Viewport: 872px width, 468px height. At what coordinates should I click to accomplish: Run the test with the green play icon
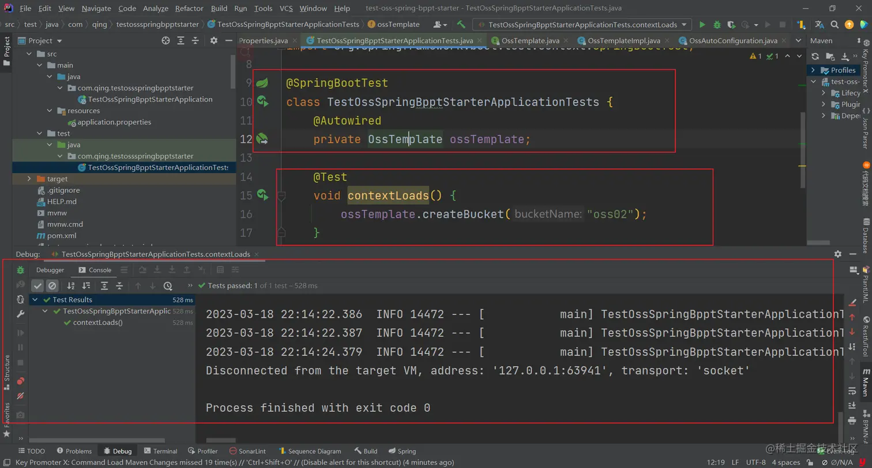pos(702,25)
